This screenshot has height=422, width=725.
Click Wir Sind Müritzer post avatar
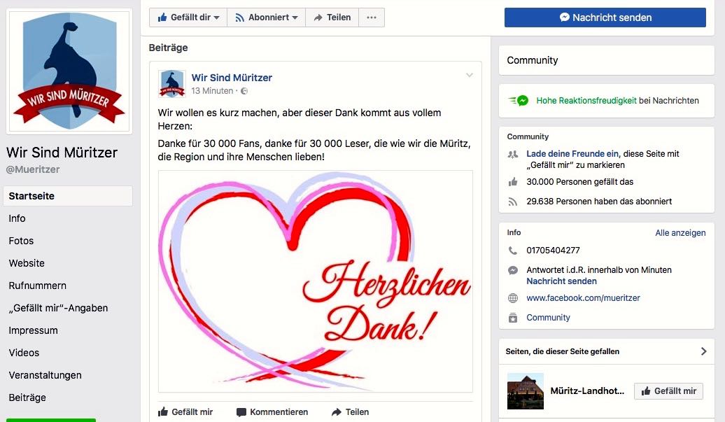click(172, 84)
